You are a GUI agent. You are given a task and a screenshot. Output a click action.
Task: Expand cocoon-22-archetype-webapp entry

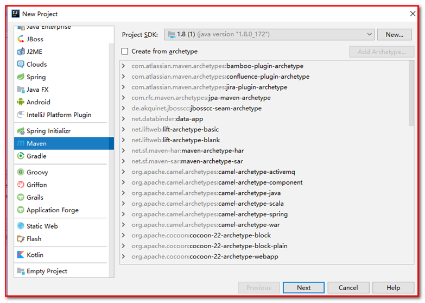pos(124,256)
